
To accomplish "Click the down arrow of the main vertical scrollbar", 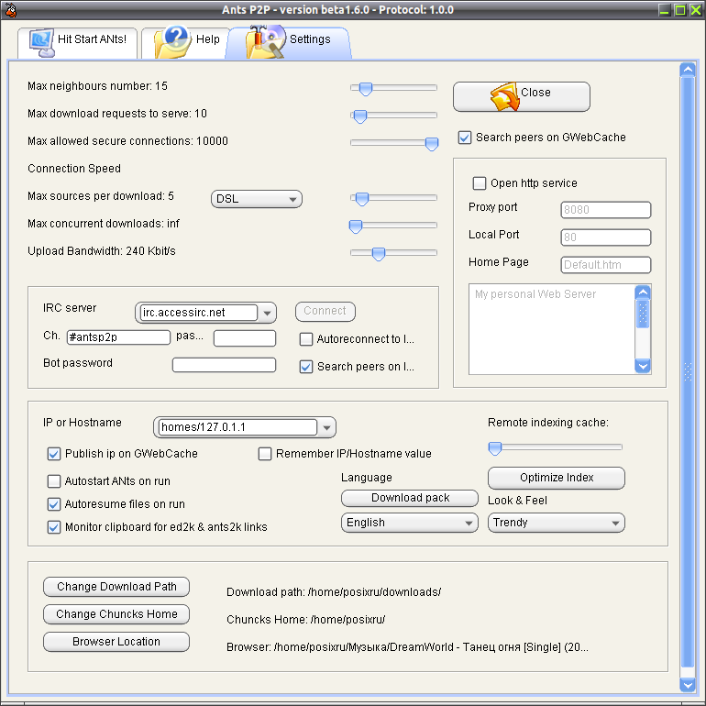I will 688,685.
